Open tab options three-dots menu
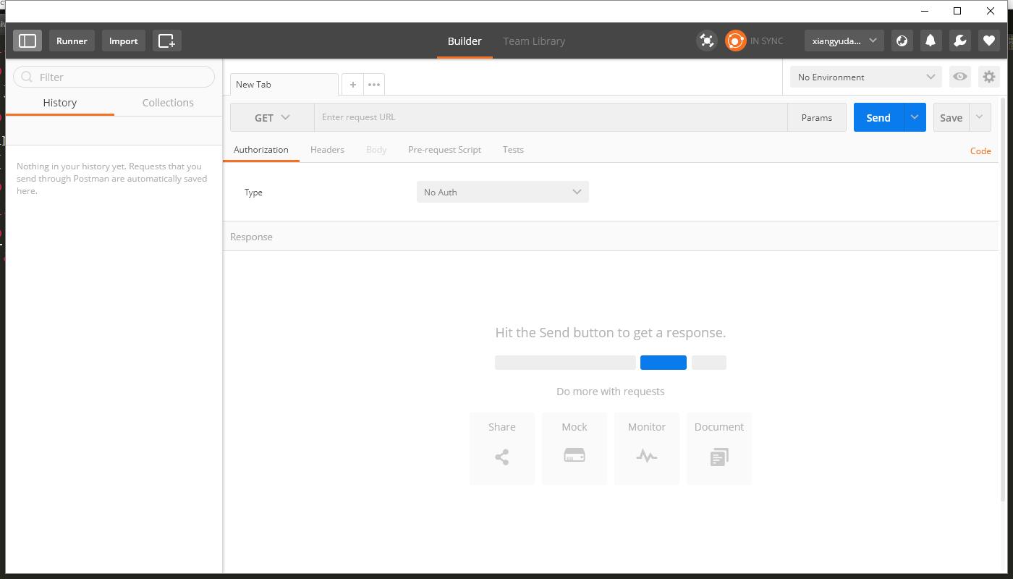Screen dimensions: 1013x579 point(374,85)
